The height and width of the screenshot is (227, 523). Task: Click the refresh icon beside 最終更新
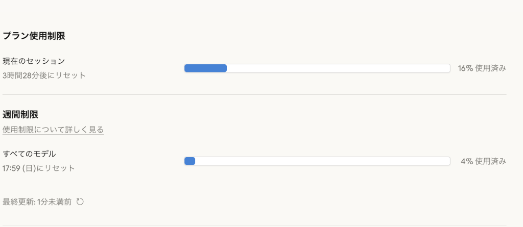(x=80, y=201)
